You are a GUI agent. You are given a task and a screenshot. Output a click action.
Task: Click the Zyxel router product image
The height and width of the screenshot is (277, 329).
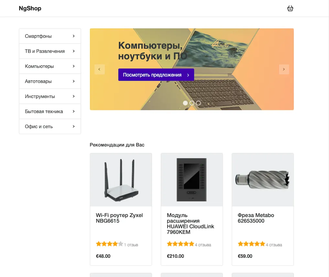(121, 180)
